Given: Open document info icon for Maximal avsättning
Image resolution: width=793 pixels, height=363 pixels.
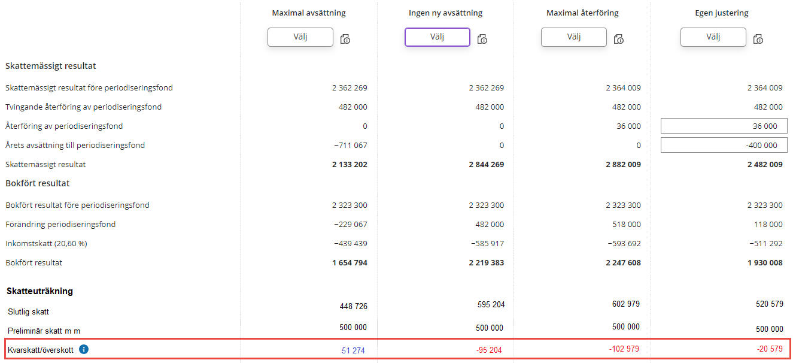Looking at the screenshot, I should tap(345, 39).
